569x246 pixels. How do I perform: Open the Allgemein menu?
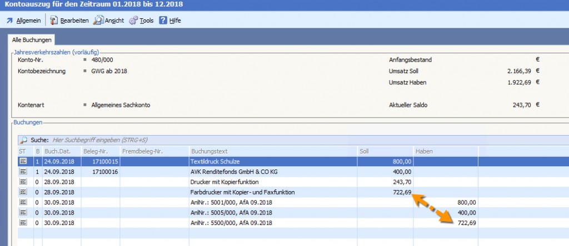[28, 20]
